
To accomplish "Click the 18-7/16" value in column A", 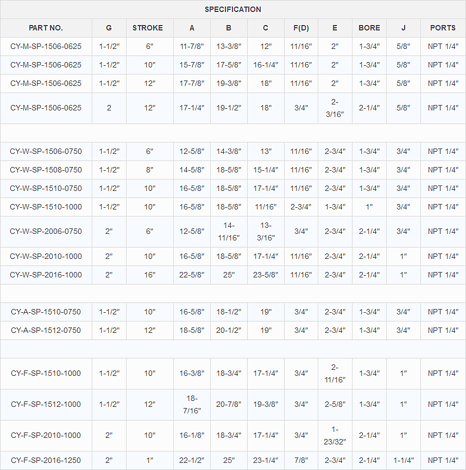I will [192, 404].
